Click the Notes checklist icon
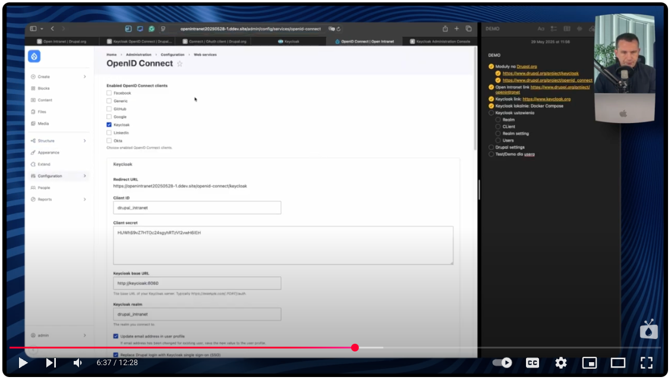The image size is (671, 380). (x=554, y=29)
